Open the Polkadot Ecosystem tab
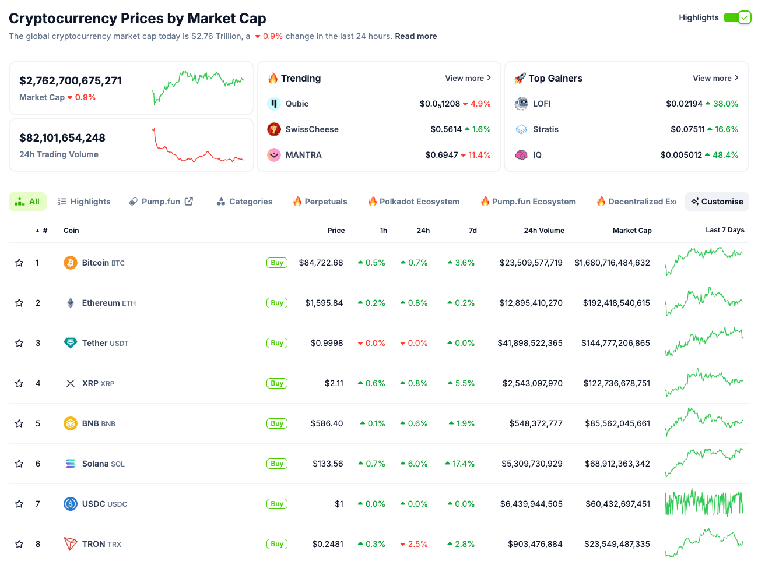The height and width of the screenshot is (565, 765). click(413, 201)
